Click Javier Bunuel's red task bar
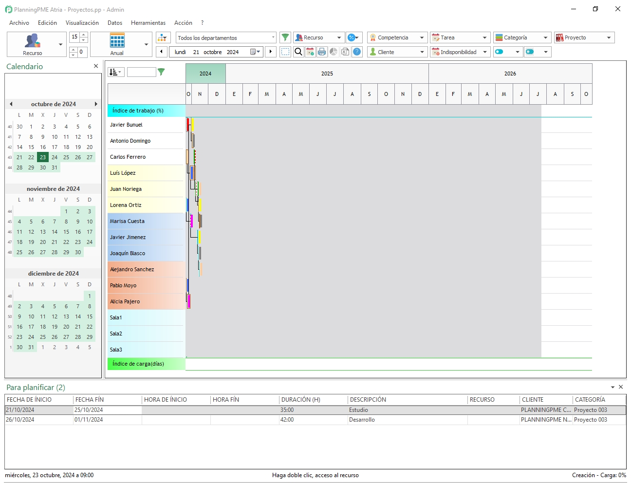This screenshot has width=631, height=483. [x=188, y=125]
